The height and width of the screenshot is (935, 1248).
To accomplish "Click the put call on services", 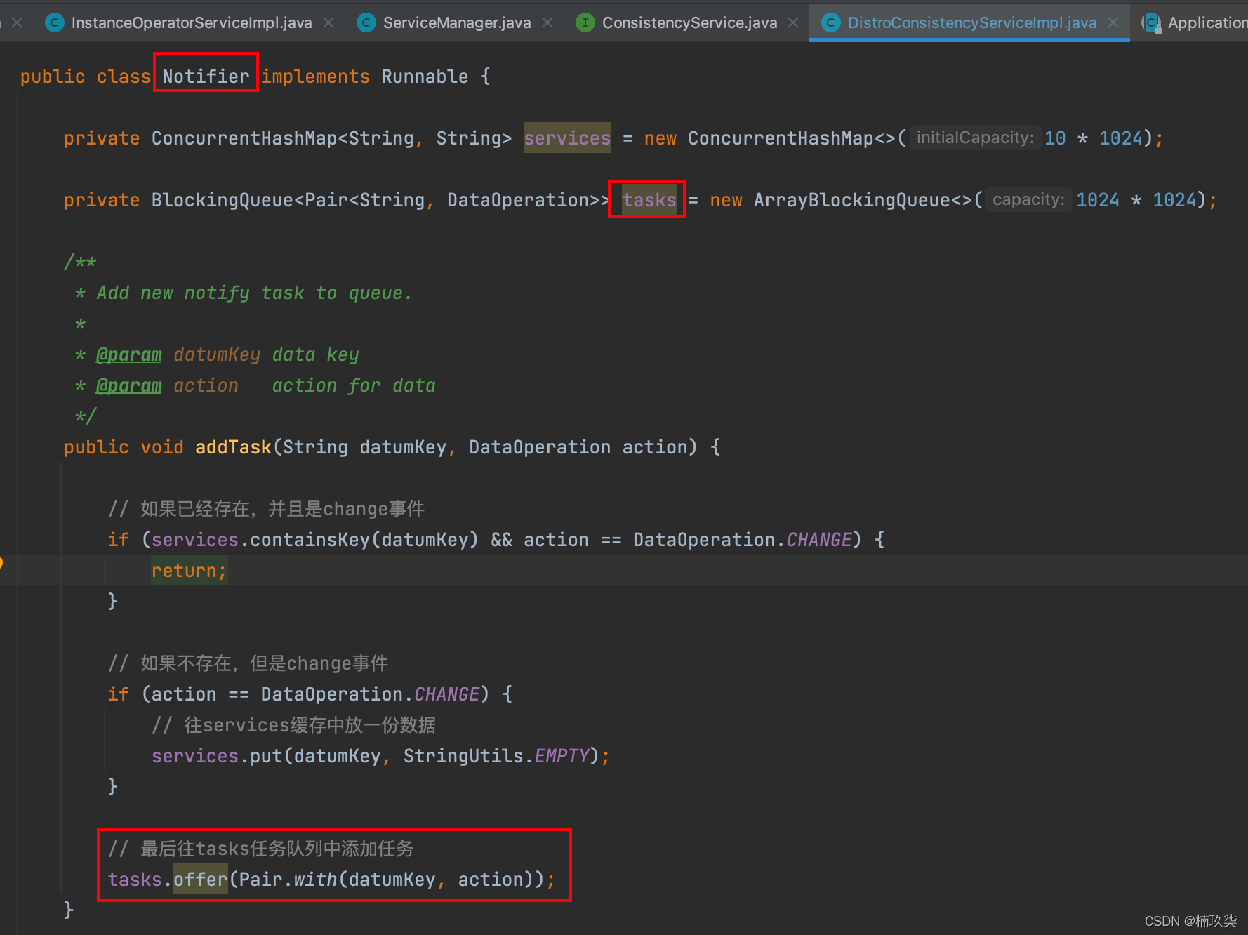I will (x=266, y=756).
